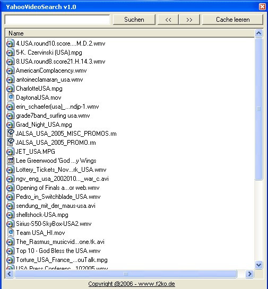268x289 pixels.
Task: Select file name 4.USA.round10.score....M.D.2.wmv
Action: [60, 43]
